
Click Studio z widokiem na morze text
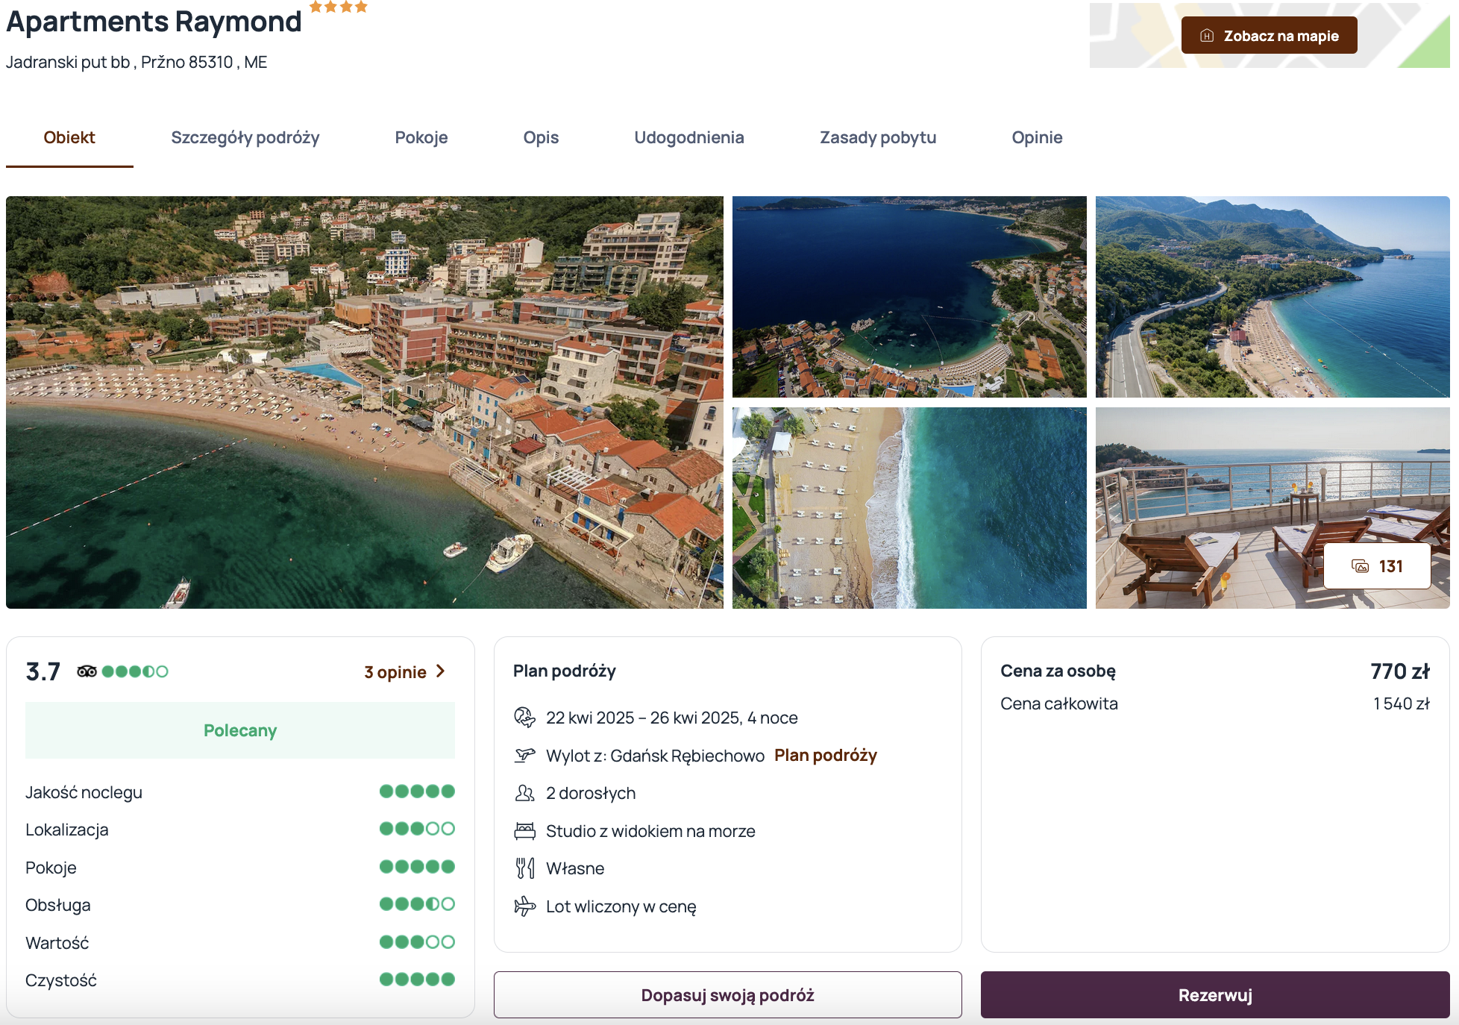point(650,831)
